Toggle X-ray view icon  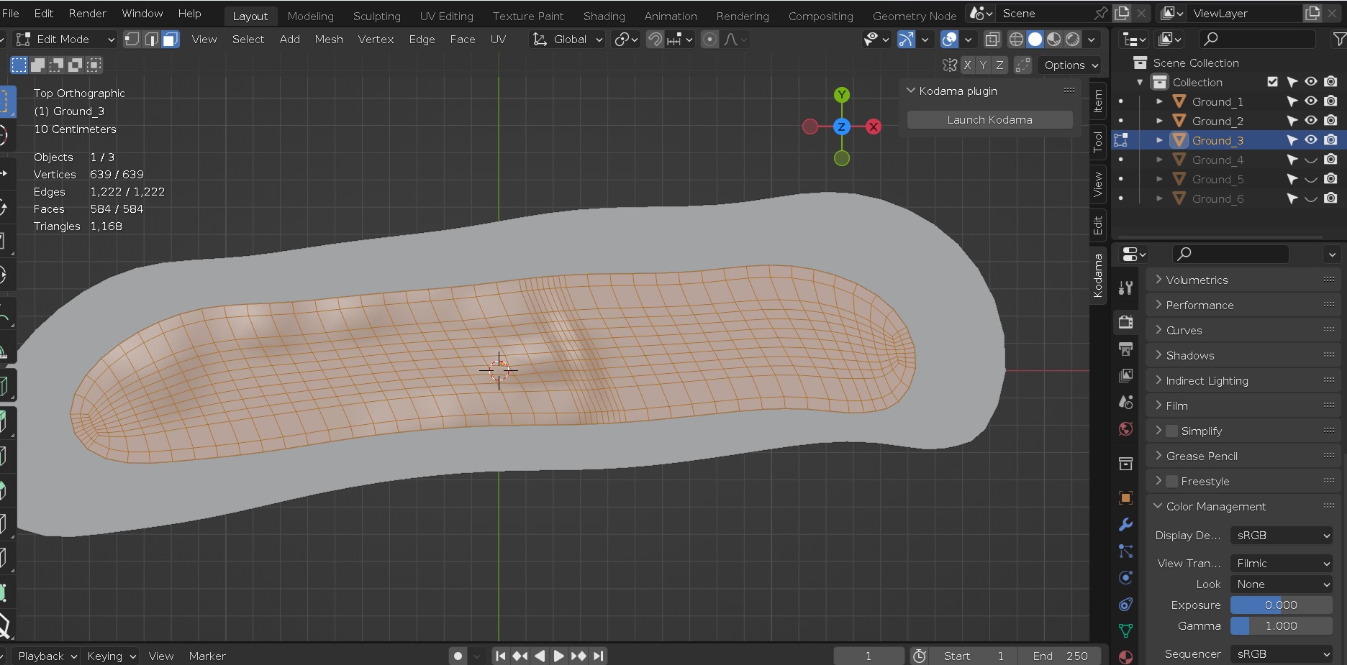pyautogui.click(x=992, y=40)
